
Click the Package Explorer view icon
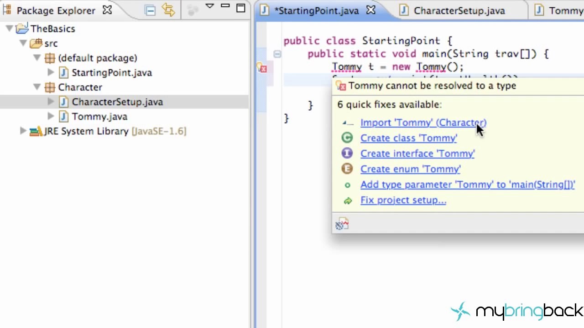click(x=6, y=10)
